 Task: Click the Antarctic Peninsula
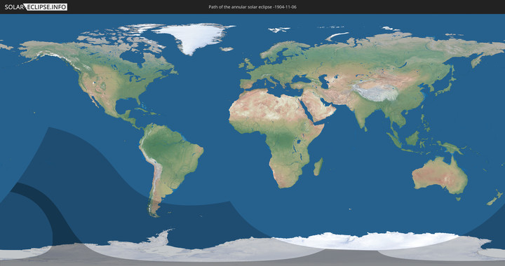(161, 237)
